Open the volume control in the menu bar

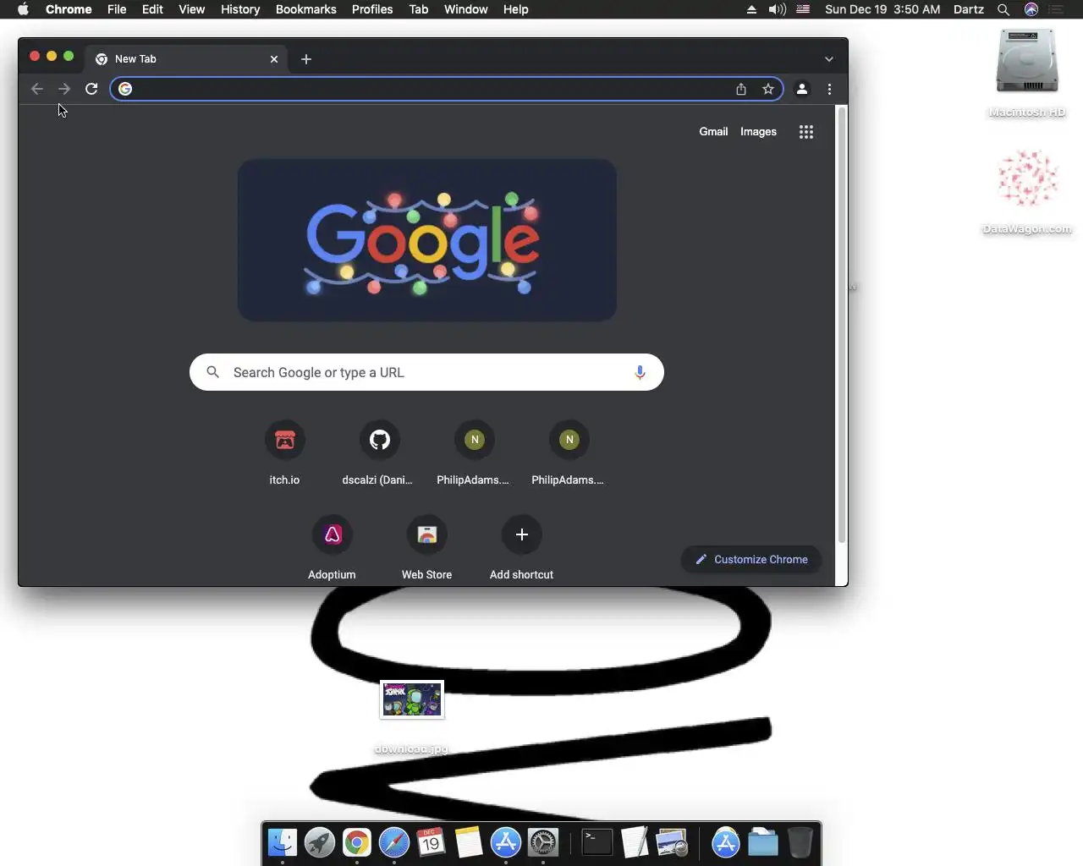pos(777,9)
